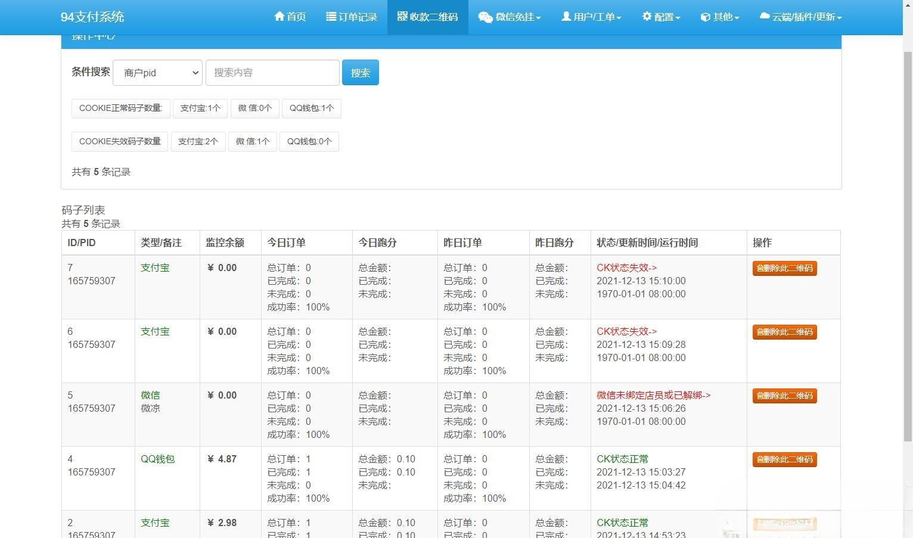Viewport: 913px width, 538px height.
Task: Click the cloud icon beside 云端/插件/更新
Action: point(765,17)
